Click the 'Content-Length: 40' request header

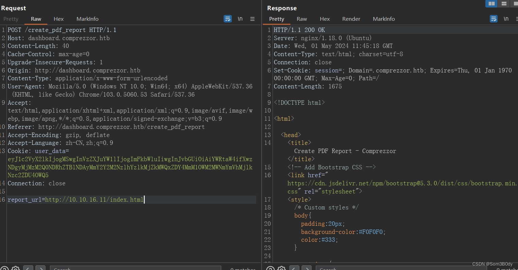point(38,46)
